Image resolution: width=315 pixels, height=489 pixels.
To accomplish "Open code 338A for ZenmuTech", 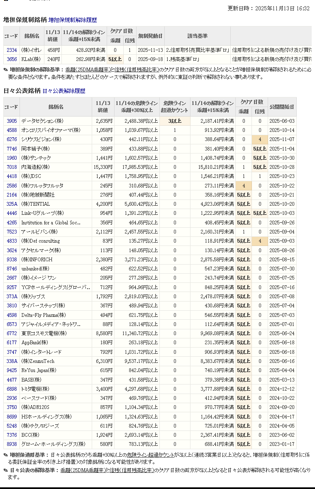I will (x=12, y=361).
